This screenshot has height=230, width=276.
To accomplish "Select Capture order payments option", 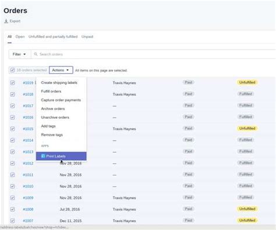I will pyautogui.click(x=61, y=100).
